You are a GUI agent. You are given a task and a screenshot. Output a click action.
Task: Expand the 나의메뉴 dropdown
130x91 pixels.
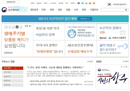pyautogui.click(x=73, y=3)
